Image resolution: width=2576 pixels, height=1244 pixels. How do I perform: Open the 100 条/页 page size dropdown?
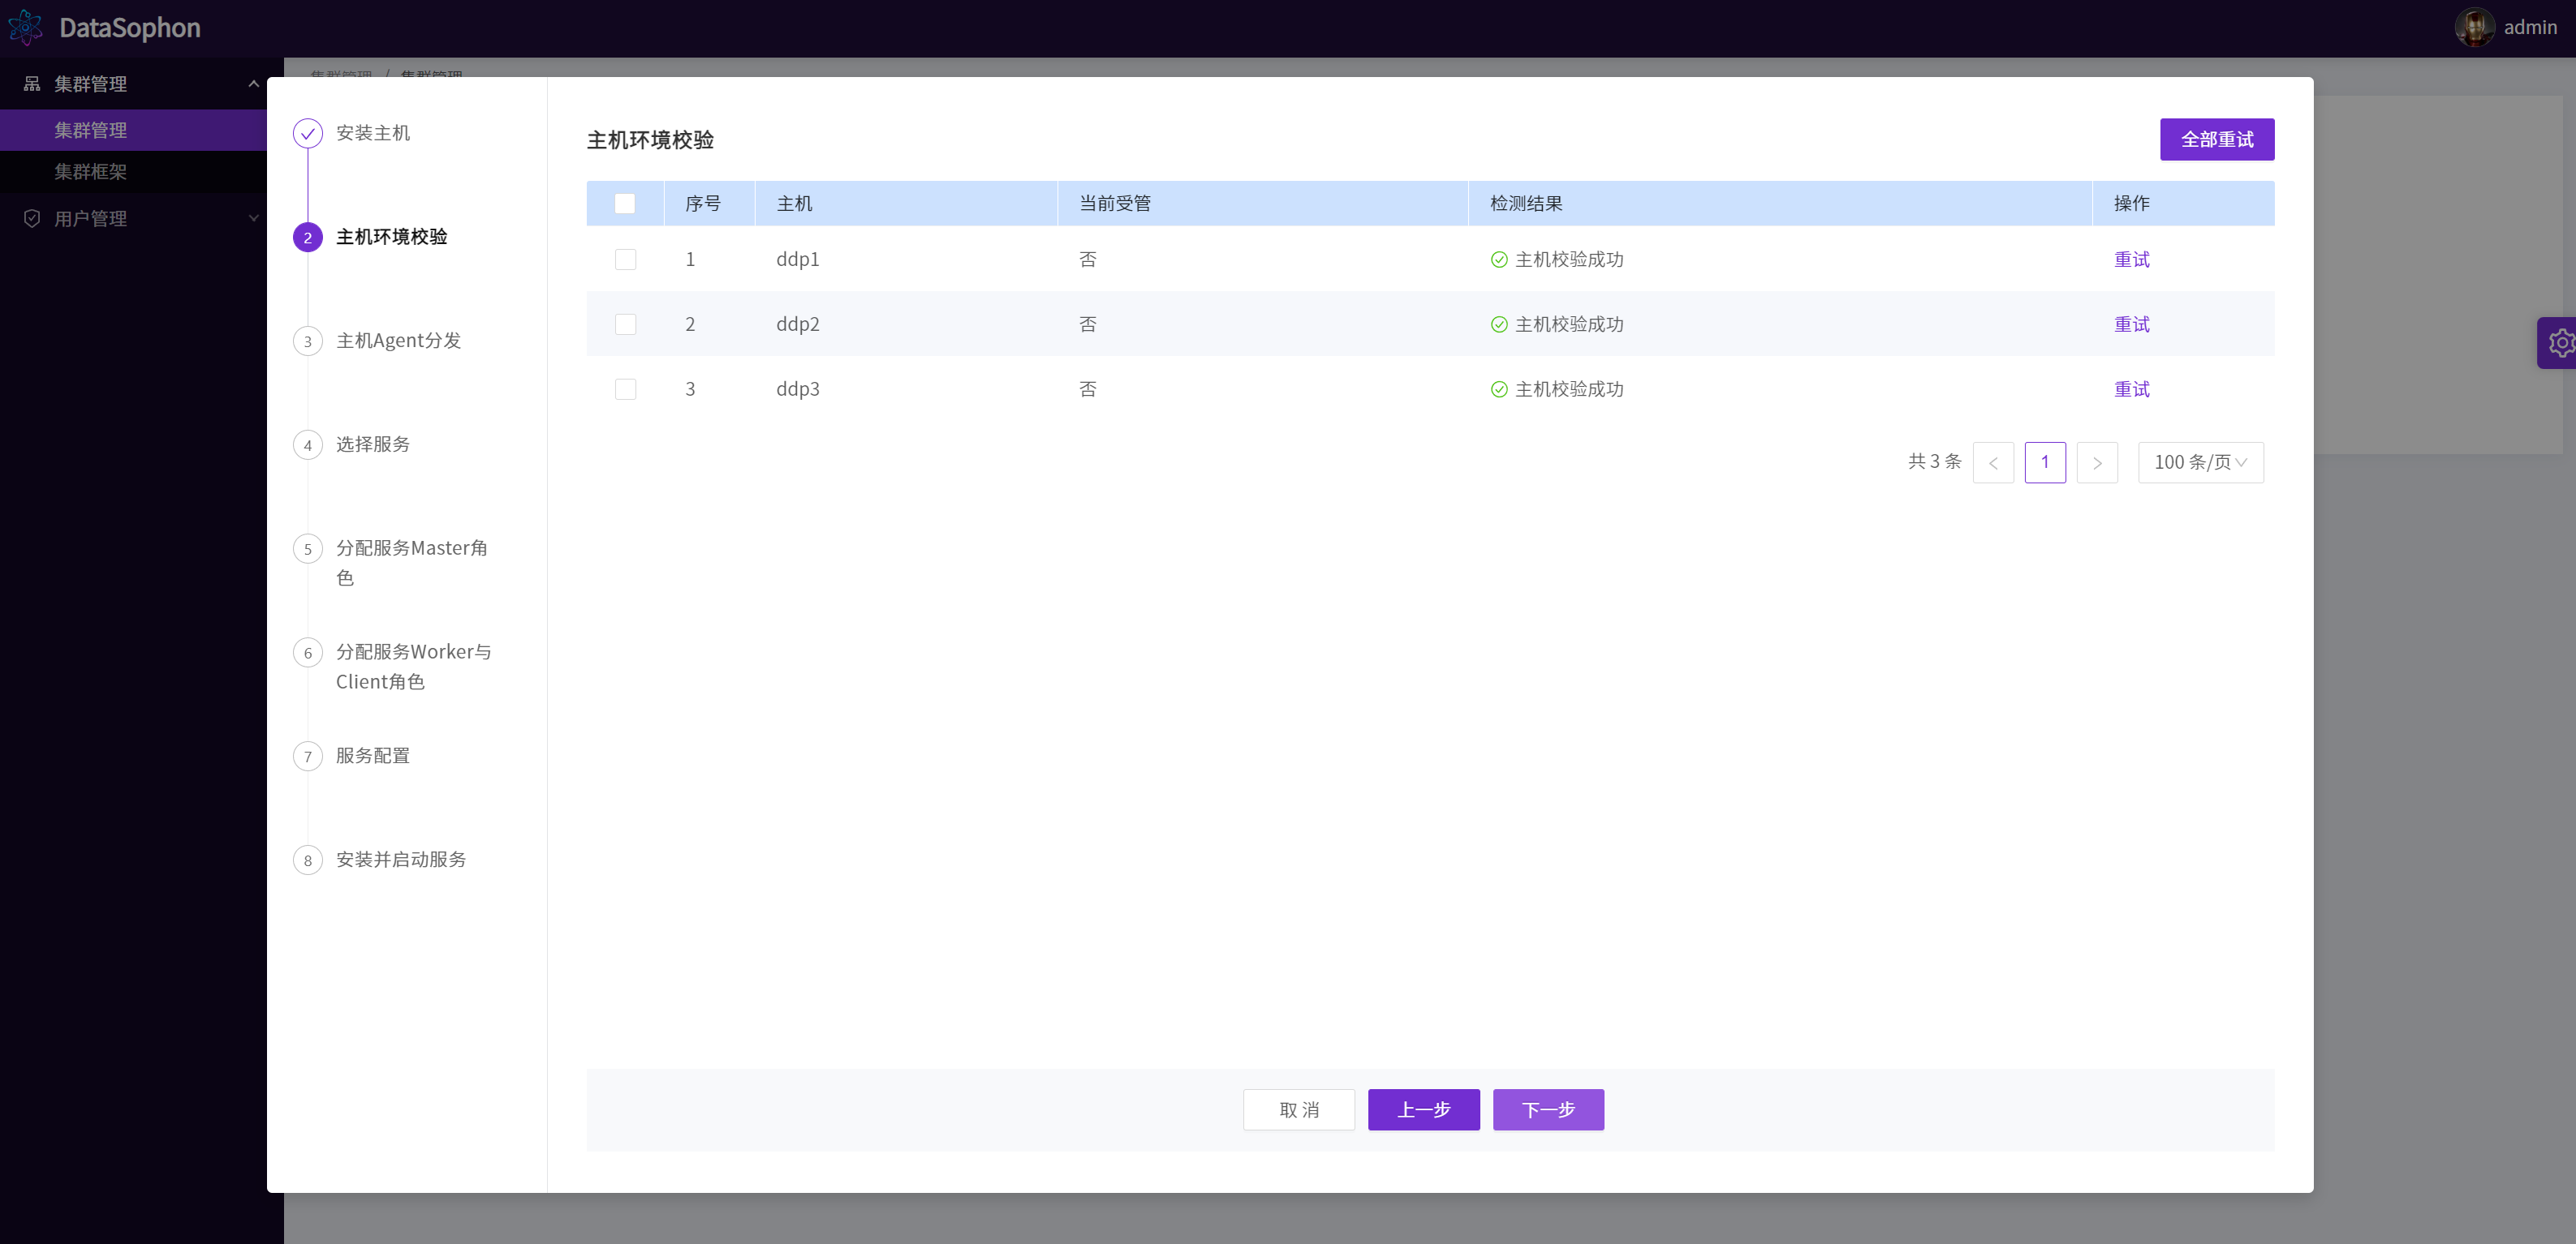pos(2201,462)
